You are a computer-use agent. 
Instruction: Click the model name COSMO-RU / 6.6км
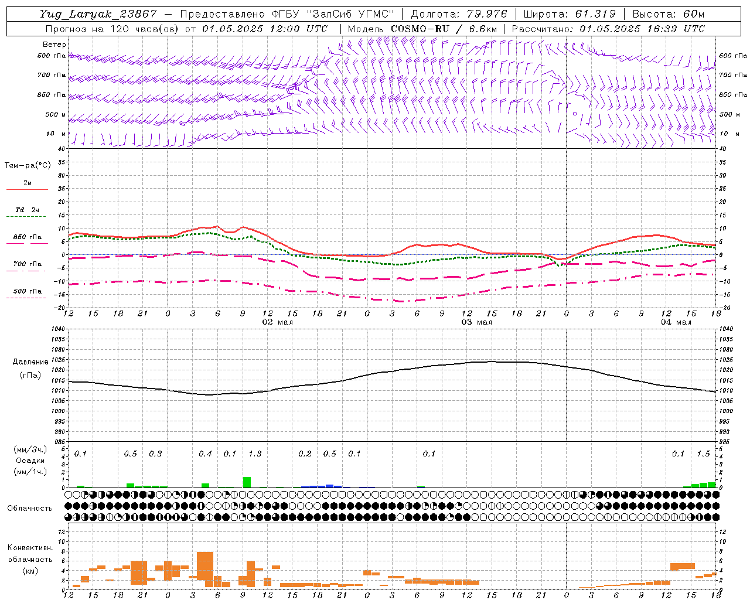pyautogui.click(x=444, y=29)
